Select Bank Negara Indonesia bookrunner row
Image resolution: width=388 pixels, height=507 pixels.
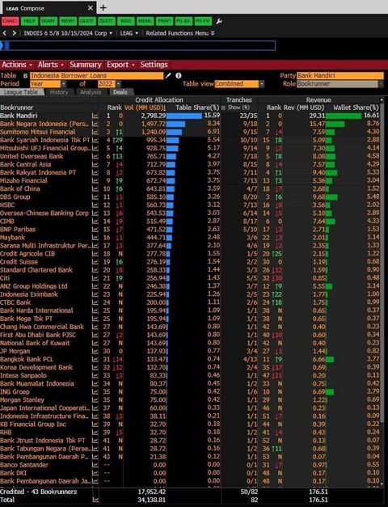coord(191,124)
